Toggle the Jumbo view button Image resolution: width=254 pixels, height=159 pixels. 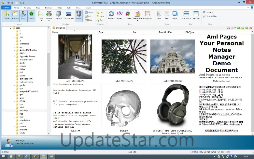79,15
